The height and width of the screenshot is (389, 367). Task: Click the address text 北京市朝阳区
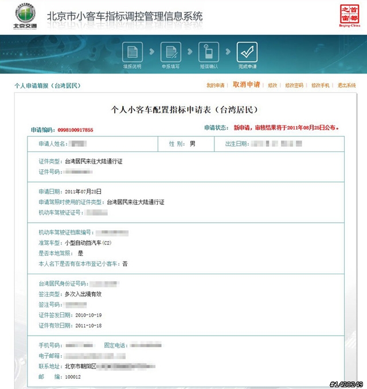tap(81, 367)
